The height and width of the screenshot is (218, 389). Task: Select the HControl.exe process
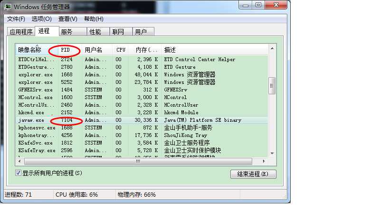pyautogui.click(x=142, y=97)
